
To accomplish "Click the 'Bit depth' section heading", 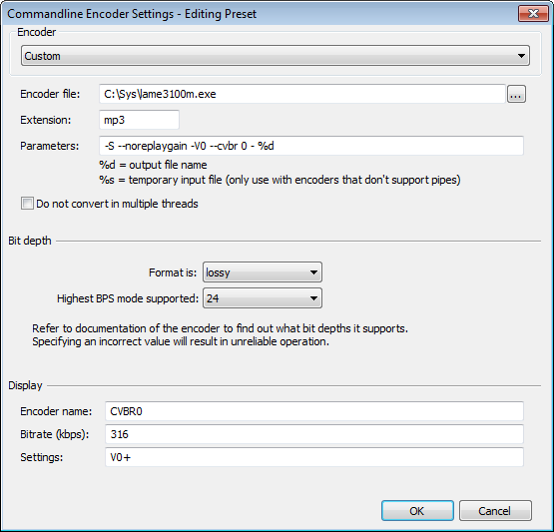I will (30, 241).
